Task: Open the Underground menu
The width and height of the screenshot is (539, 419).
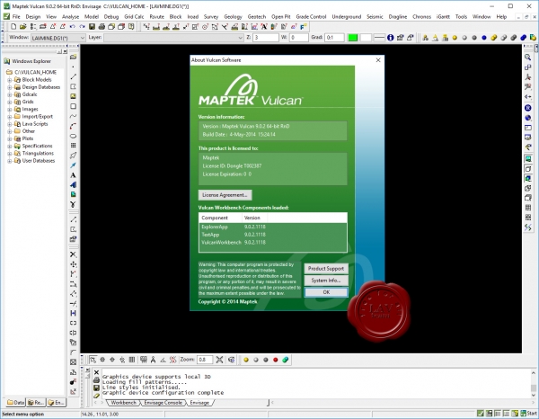Action: (347, 16)
